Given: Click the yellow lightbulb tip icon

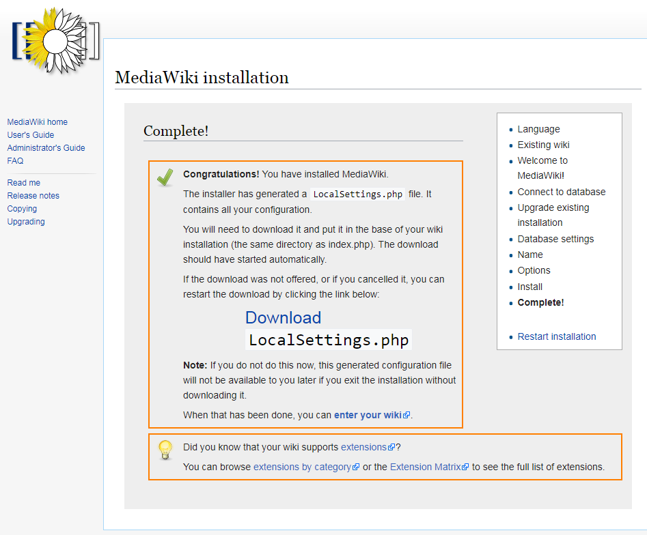Looking at the screenshot, I should tap(165, 450).
